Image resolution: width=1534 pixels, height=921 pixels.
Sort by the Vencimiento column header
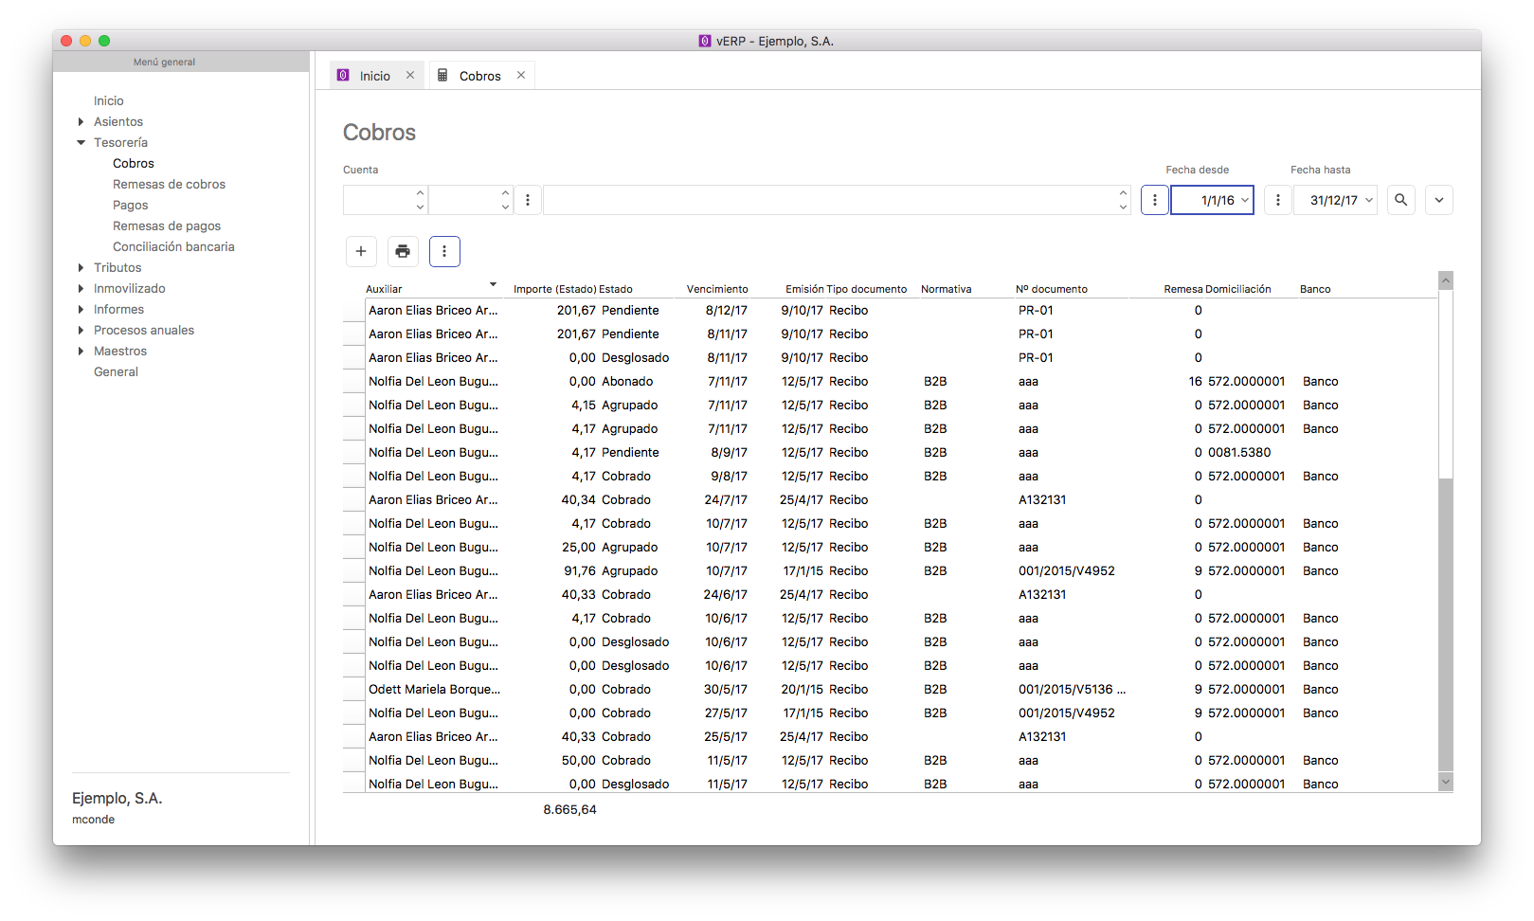[x=716, y=289]
